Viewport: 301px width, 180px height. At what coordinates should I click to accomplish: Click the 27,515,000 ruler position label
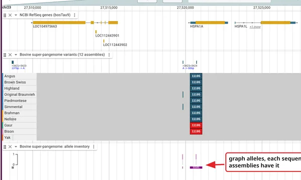(109, 7)
